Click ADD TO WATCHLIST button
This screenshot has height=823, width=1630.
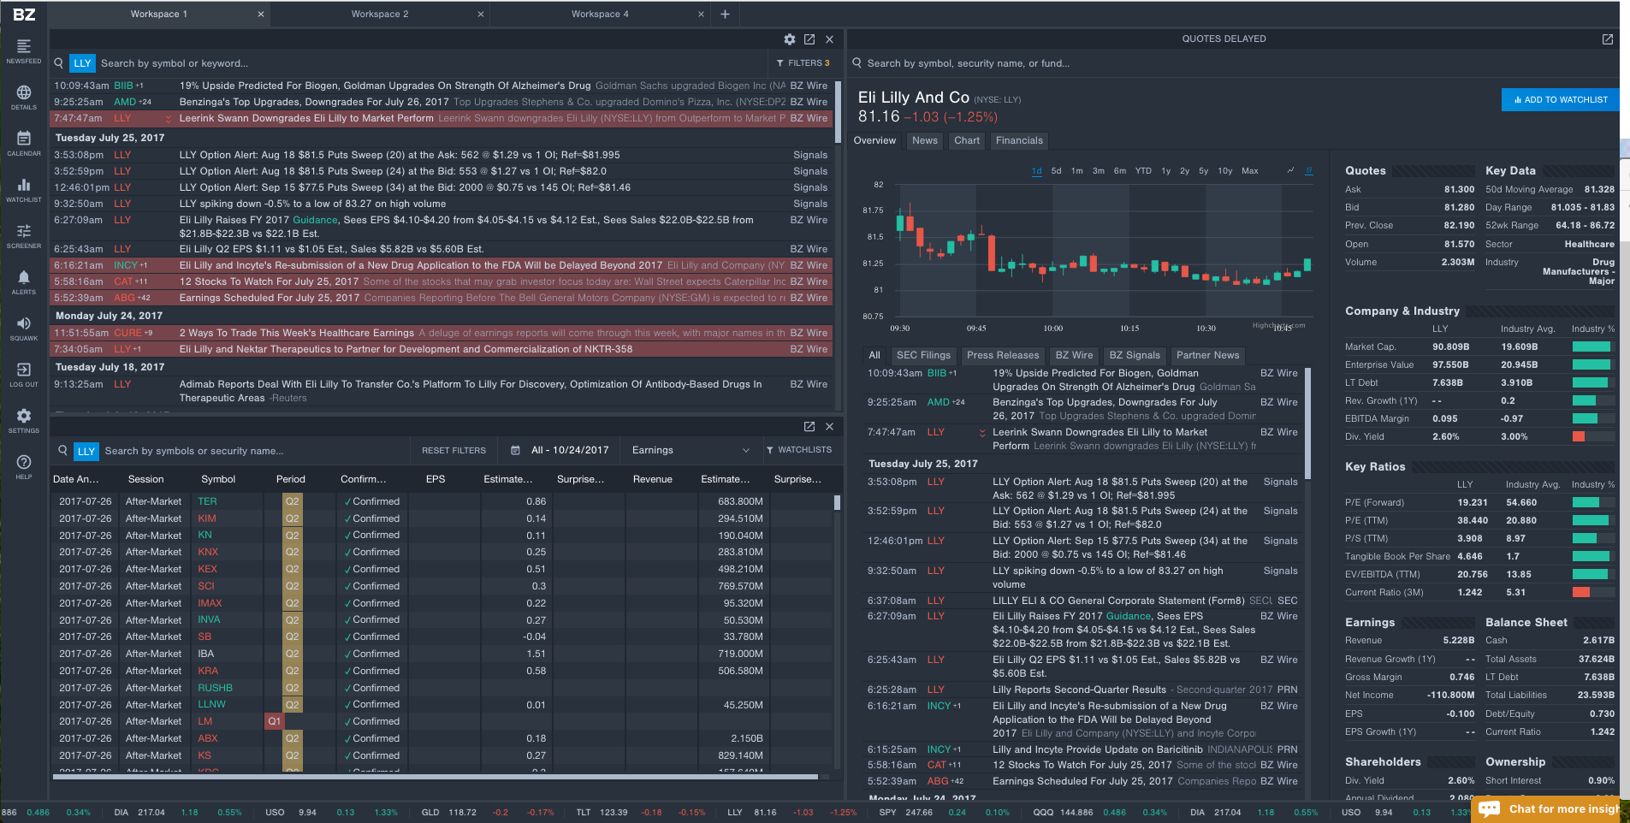coord(1560,99)
